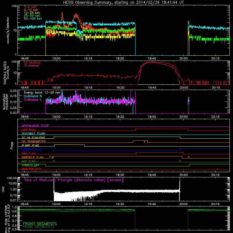
Task: Click the HESSI Observing Summary title text
Action: pyautogui.click(x=123, y=3)
